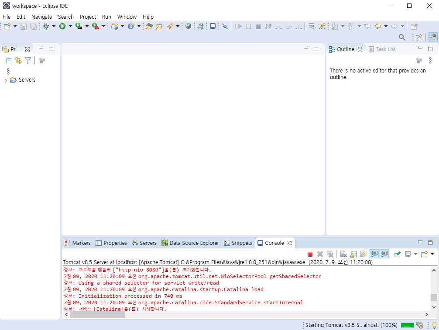439x330 pixels.
Task: Open the File menu
Action: (x=7, y=17)
